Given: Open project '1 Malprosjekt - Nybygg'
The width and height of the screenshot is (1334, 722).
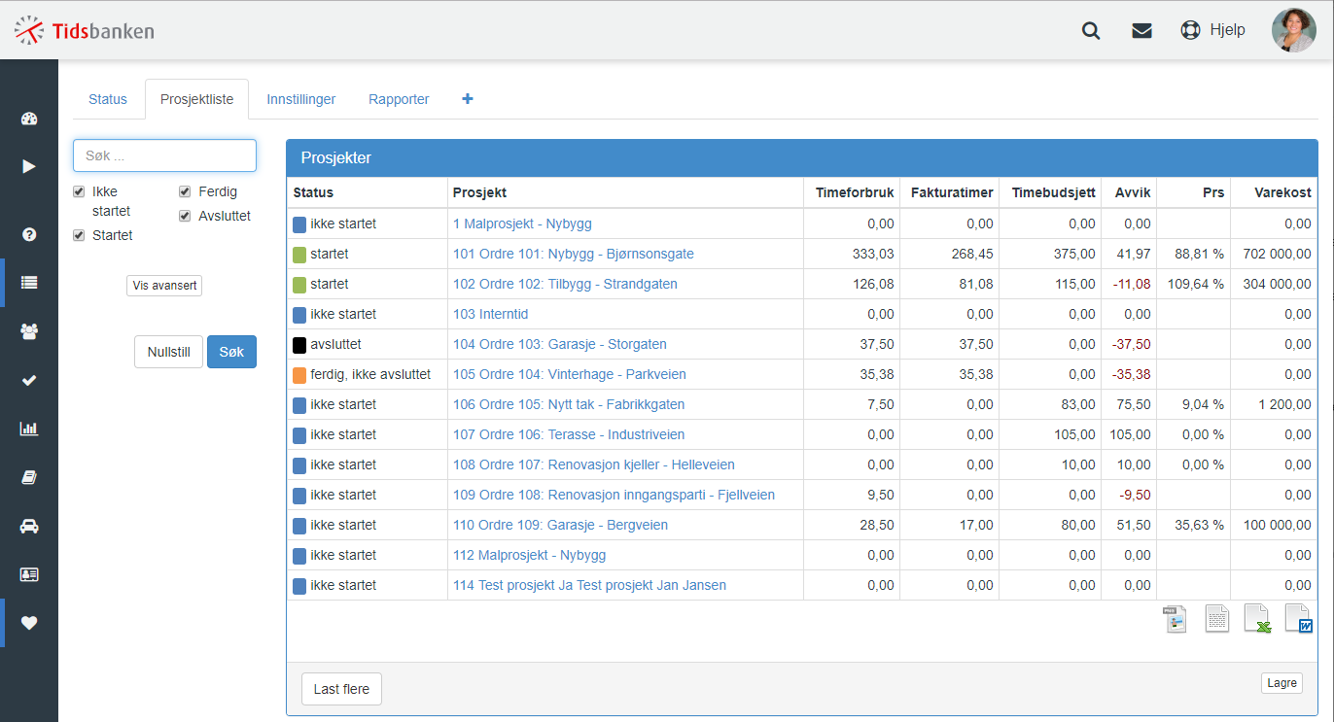Looking at the screenshot, I should [522, 223].
